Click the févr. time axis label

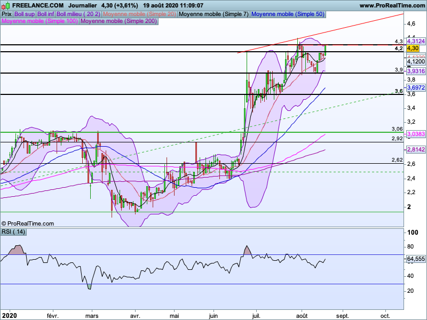[x=52, y=316]
